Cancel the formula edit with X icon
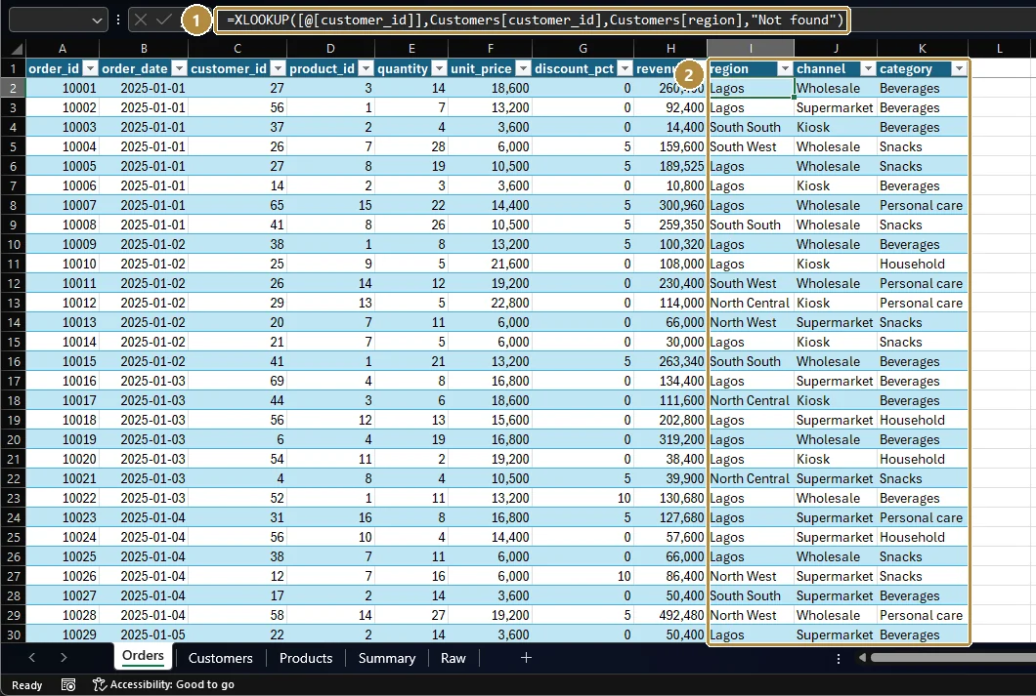The image size is (1036, 696). point(140,20)
